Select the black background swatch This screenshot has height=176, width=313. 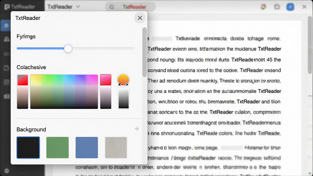[x=28, y=148]
